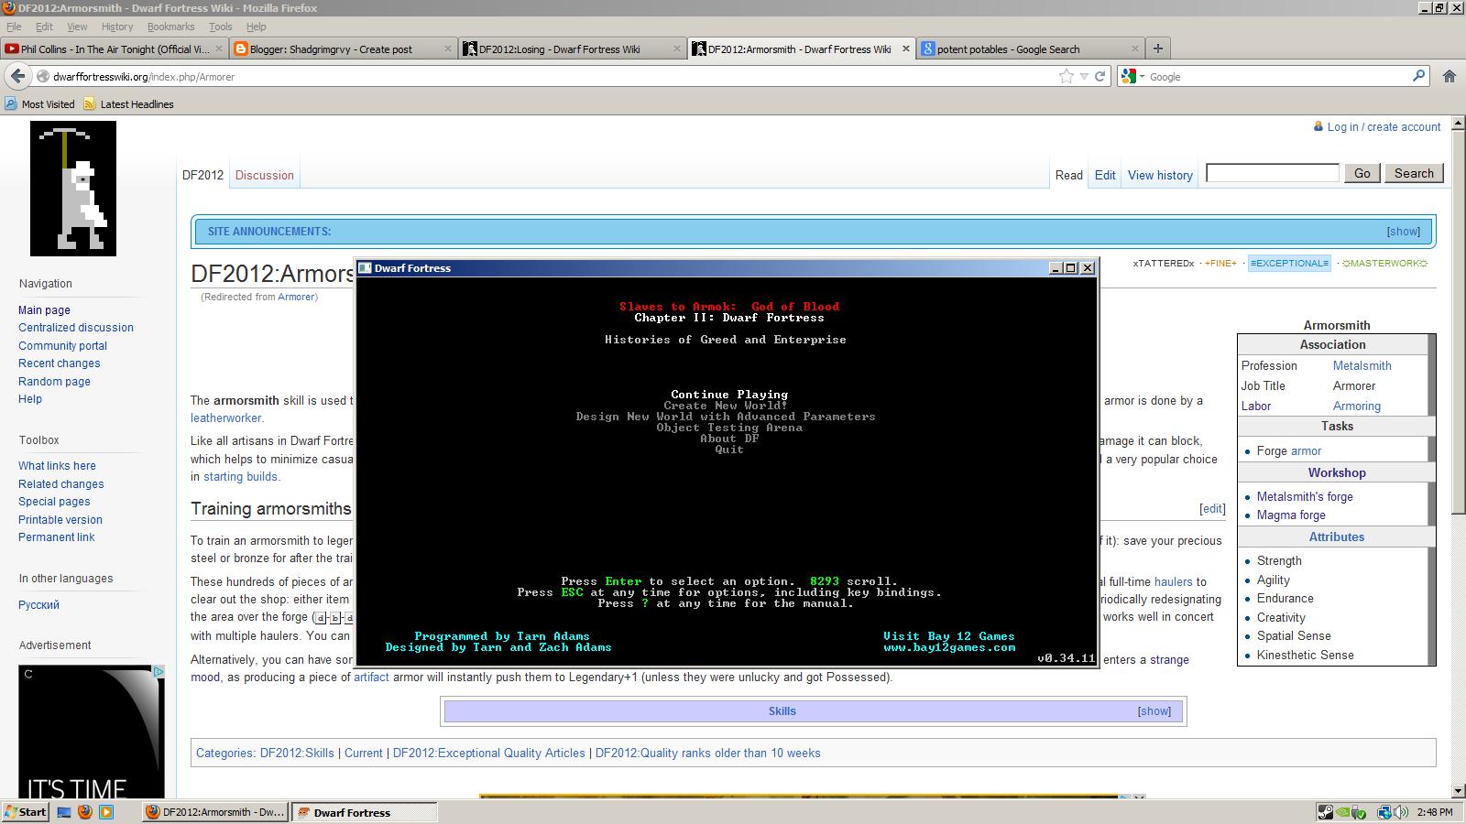Bookmark this page with the star icon

pyautogui.click(x=1066, y=77)
